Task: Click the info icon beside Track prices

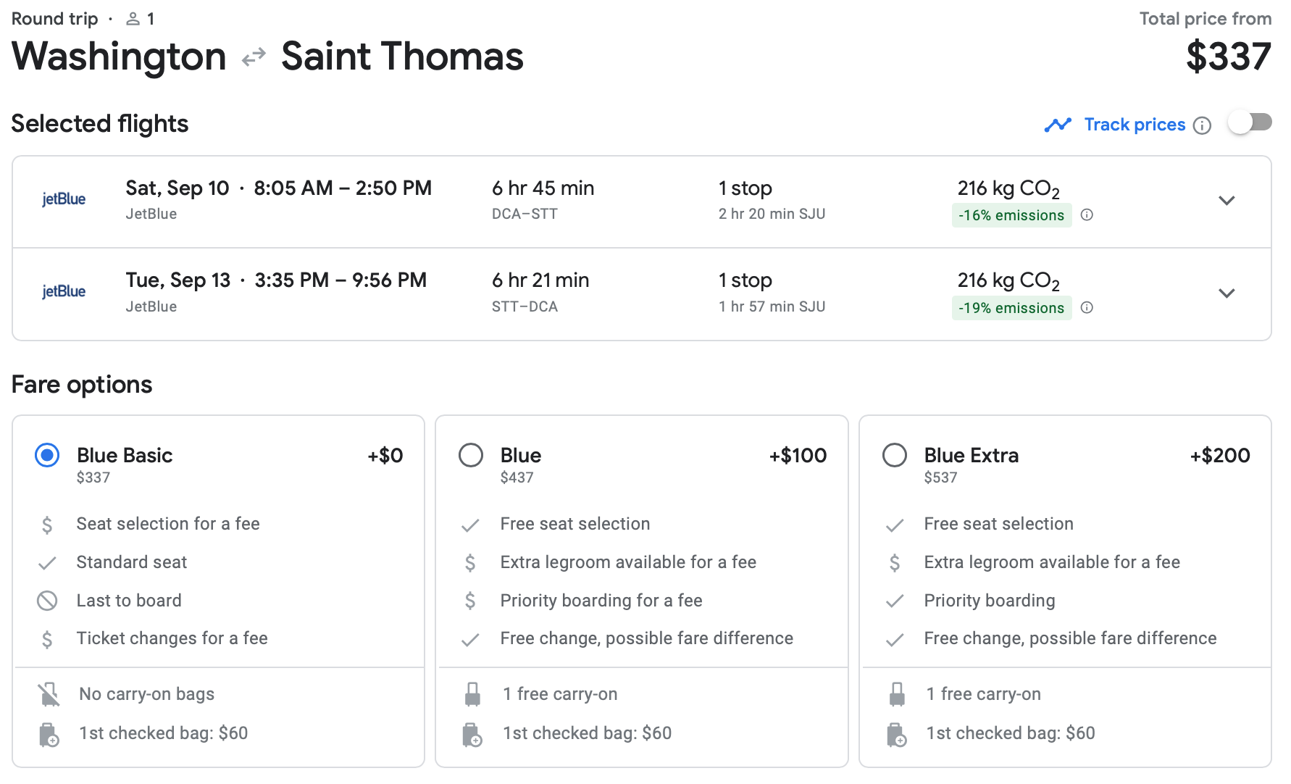Action: [1202, 125]
